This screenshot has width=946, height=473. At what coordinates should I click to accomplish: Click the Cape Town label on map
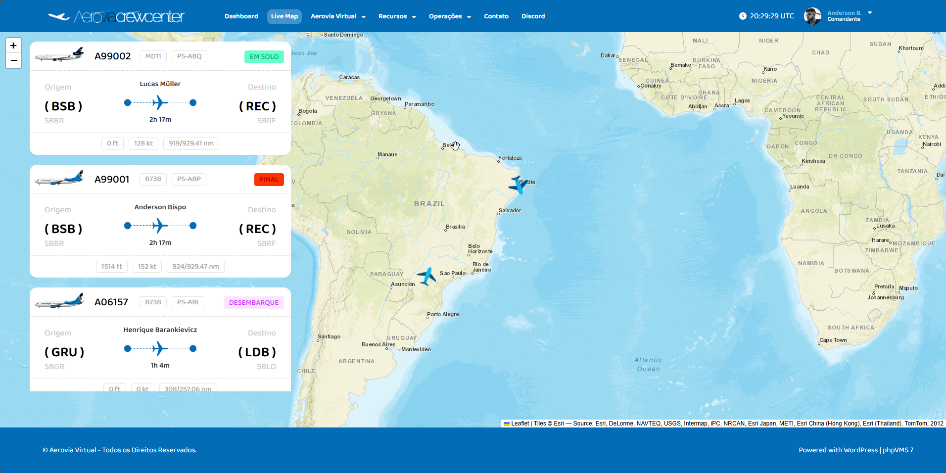pos(833,340)
